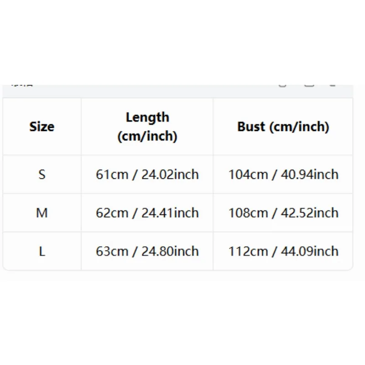Click the 112cm / 44.09inch bust cell

point(283,251)
